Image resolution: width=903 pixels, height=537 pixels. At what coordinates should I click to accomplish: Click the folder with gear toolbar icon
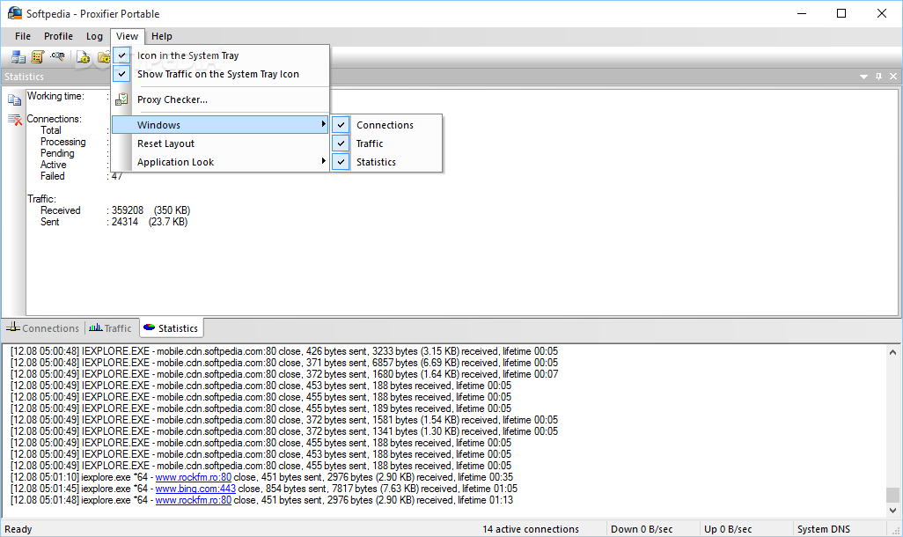[104, 56]
